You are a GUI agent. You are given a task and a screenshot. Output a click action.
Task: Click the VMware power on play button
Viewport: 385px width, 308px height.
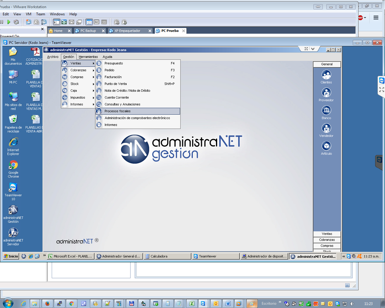coord(9,22)
